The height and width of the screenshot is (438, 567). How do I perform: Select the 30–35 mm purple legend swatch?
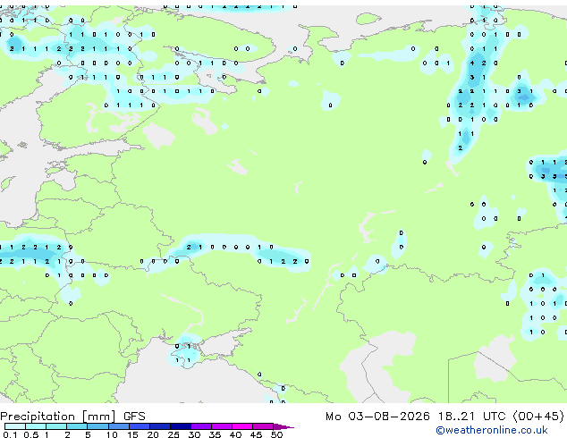(201, 426)
